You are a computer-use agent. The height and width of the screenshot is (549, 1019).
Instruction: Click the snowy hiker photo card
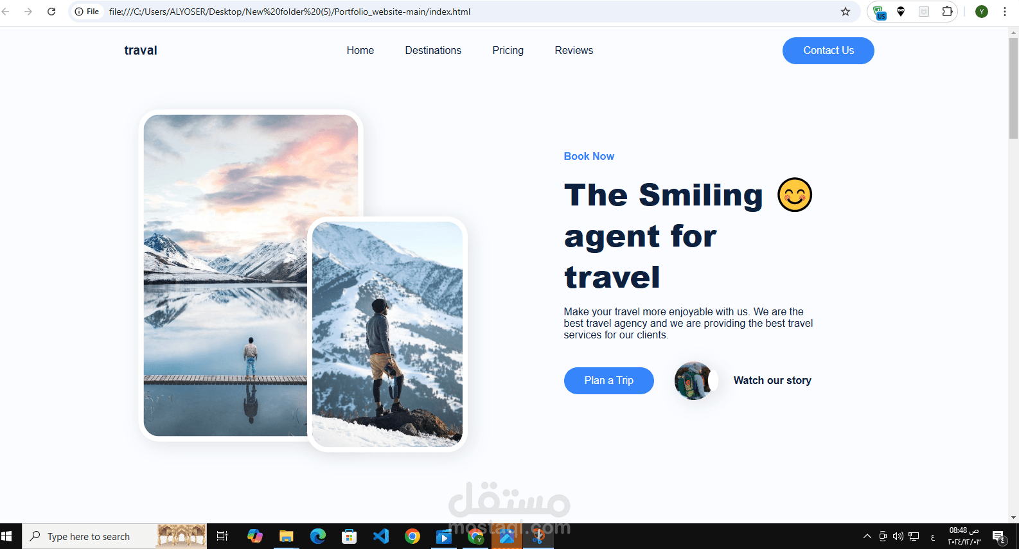[387, 334]
